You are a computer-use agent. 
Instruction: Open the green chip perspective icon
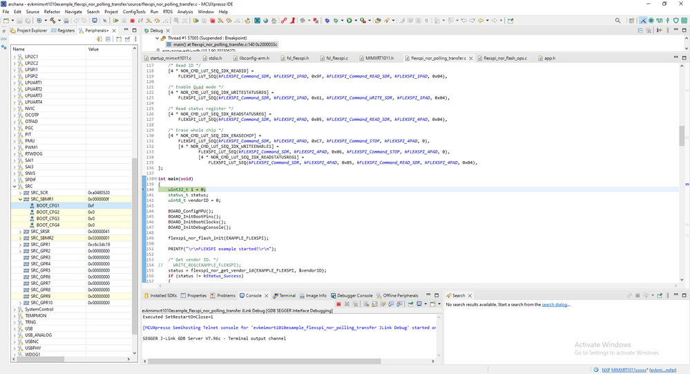651,21
